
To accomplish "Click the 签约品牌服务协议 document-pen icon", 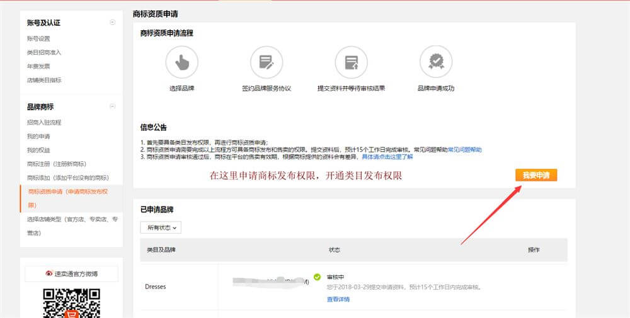I will point(266,62).
